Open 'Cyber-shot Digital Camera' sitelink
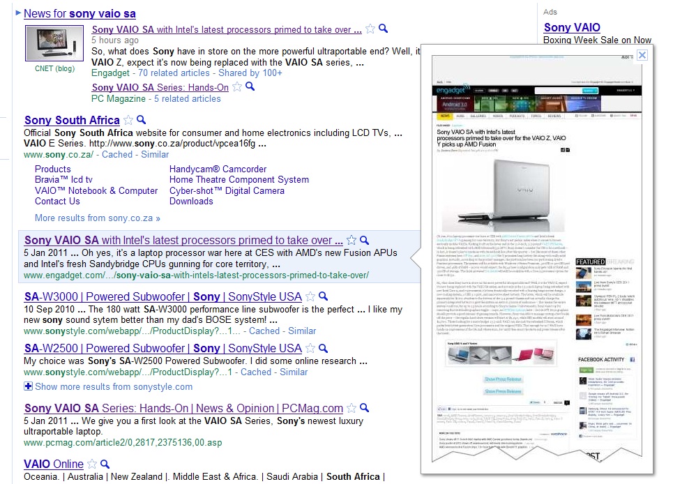 (x=227, y=191)
